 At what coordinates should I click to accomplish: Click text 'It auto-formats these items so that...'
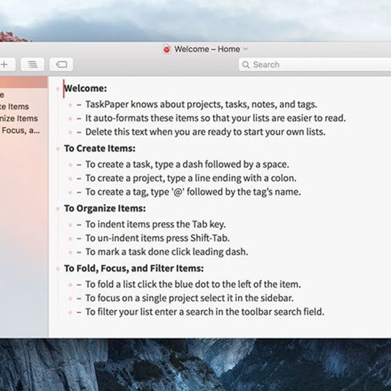coord(215,118)
